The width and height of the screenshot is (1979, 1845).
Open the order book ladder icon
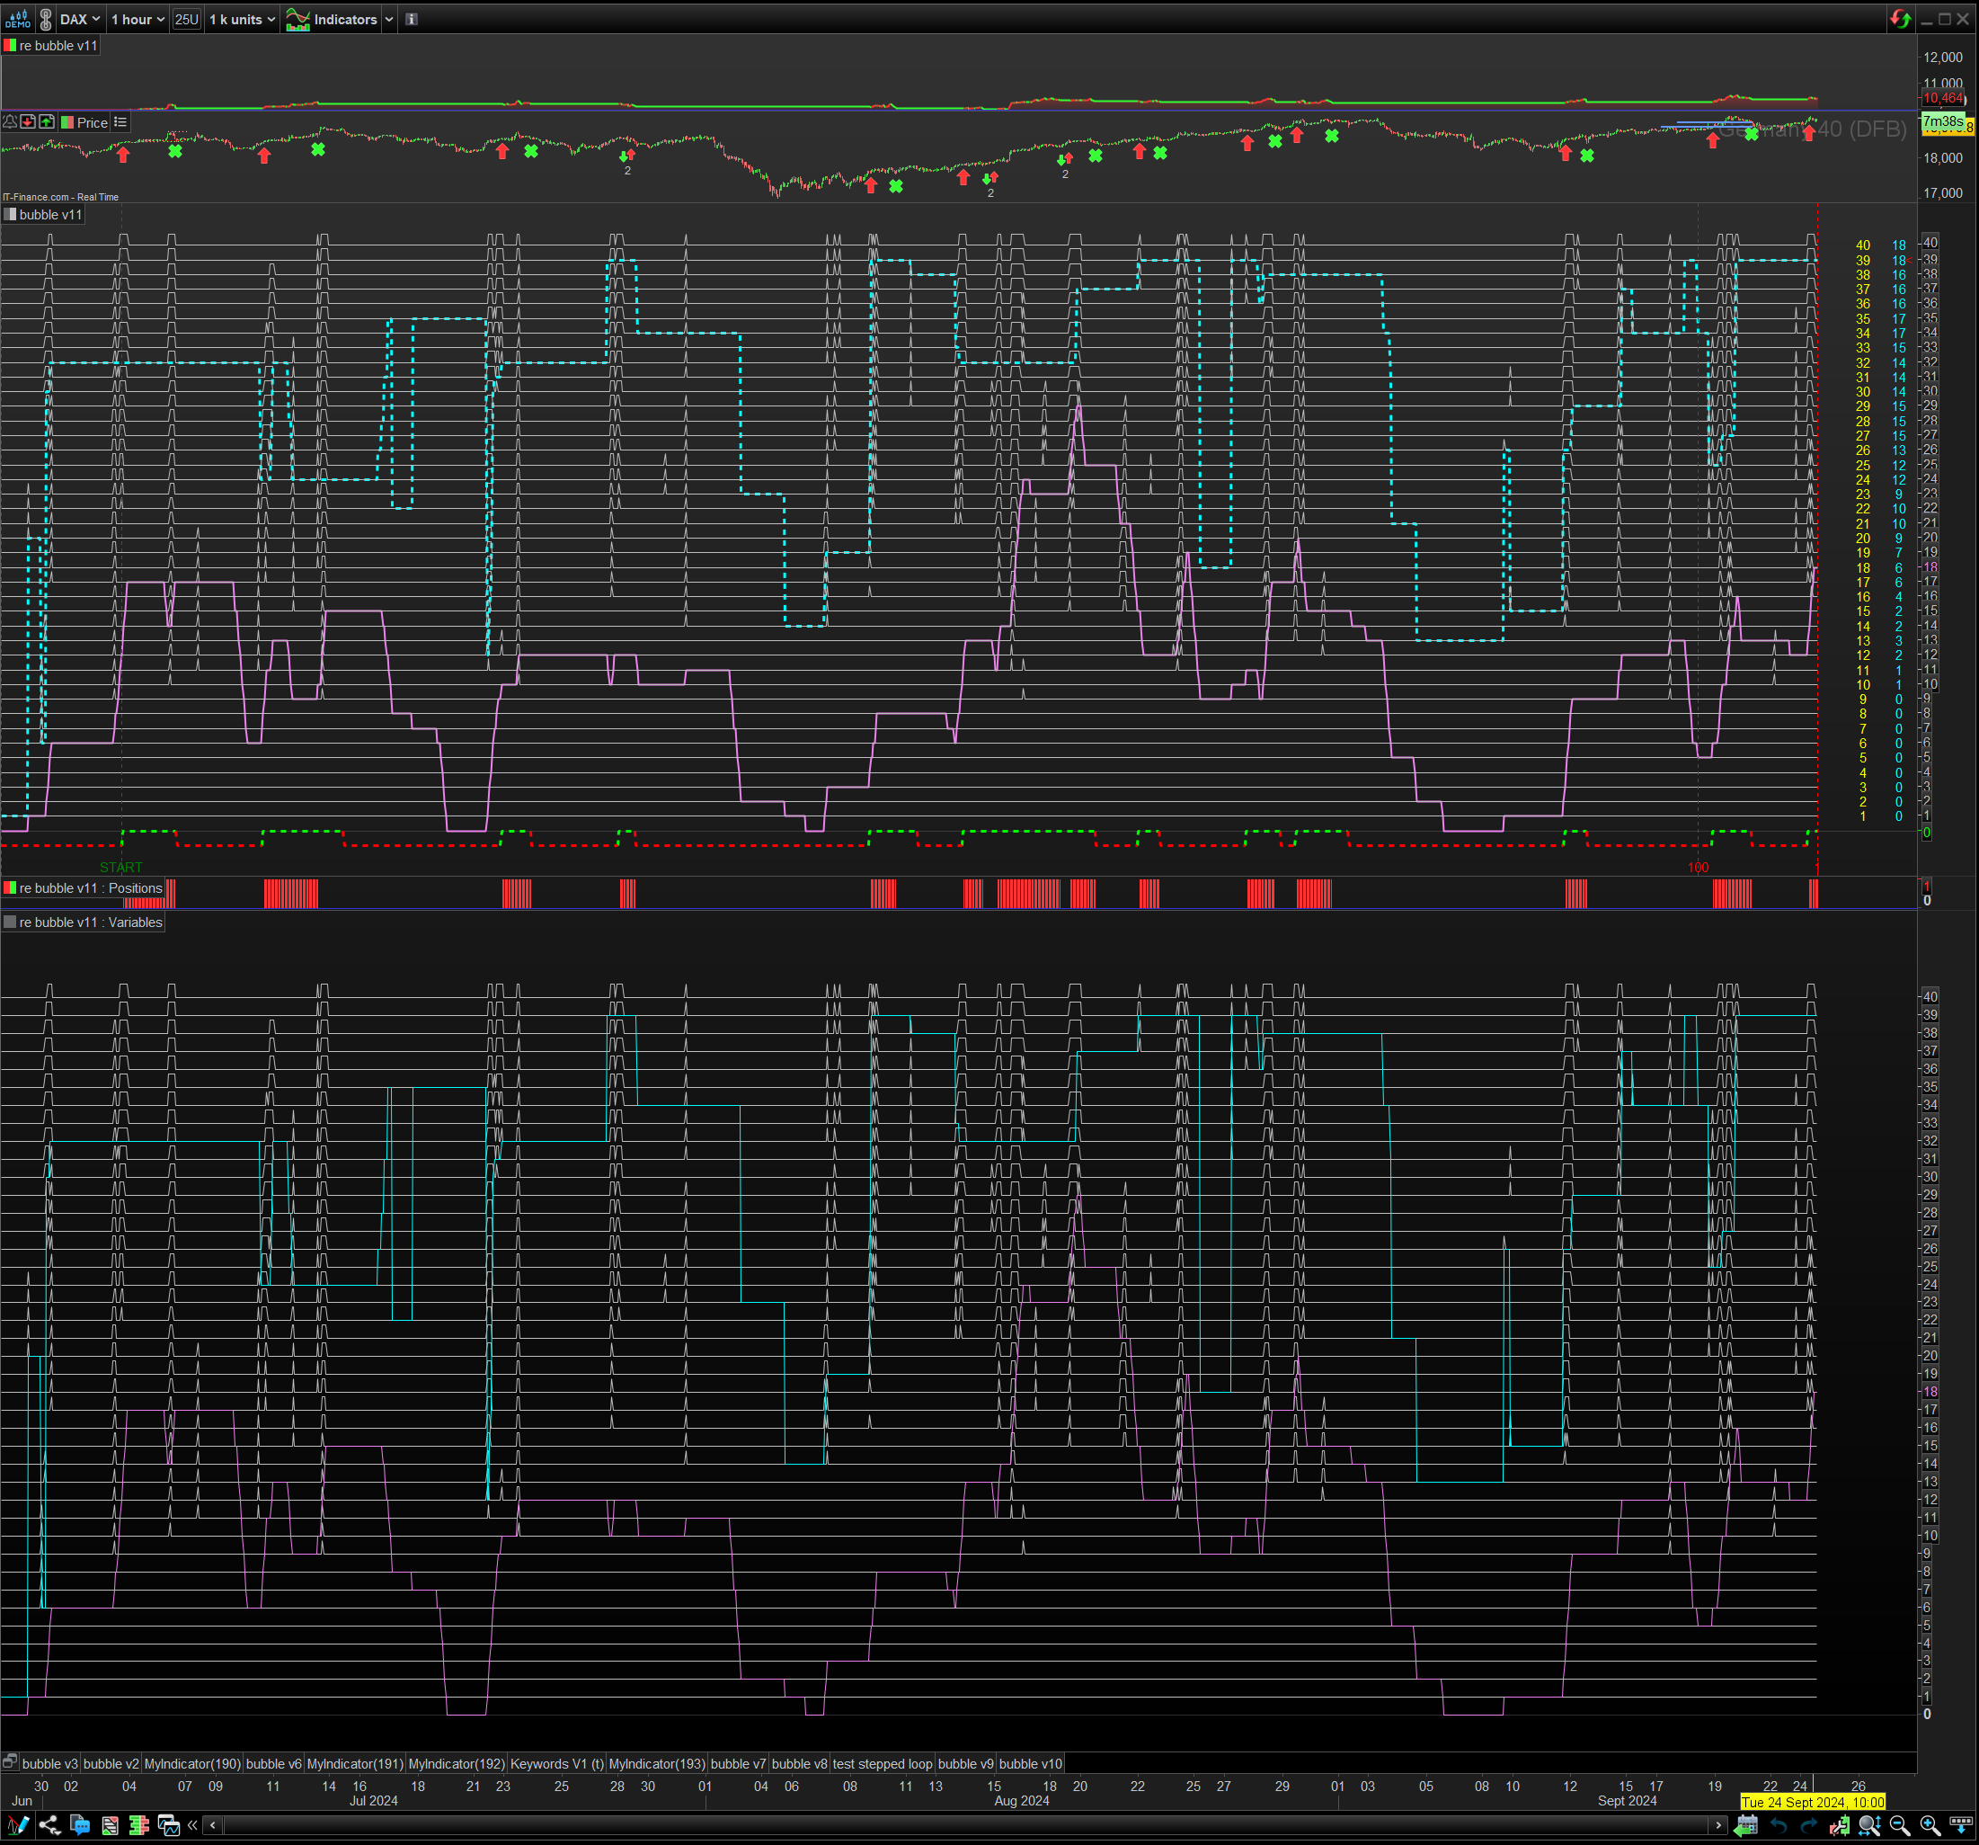click(x=139, y=1825)
